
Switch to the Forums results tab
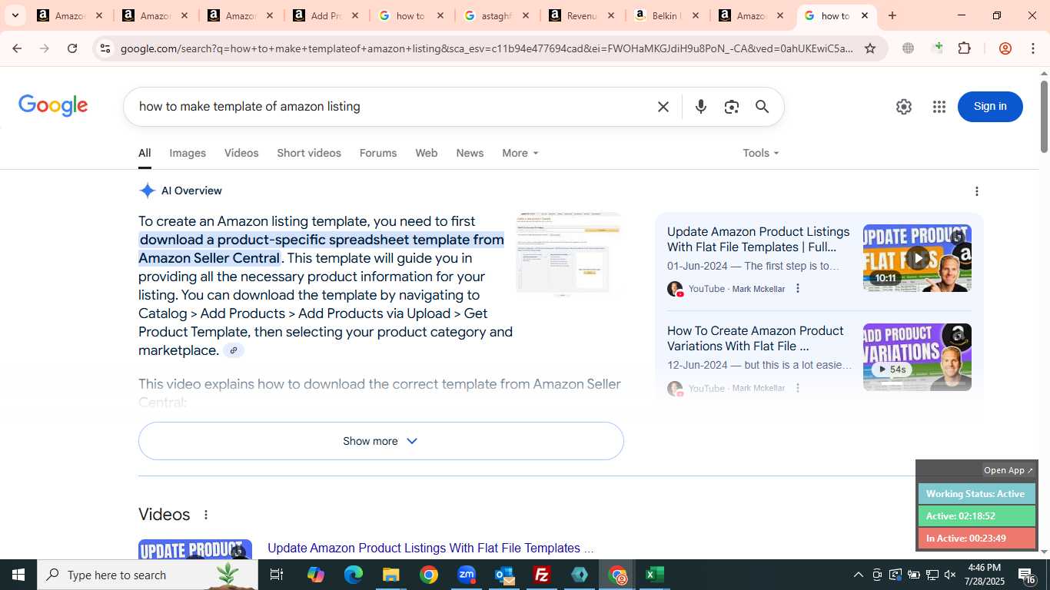(378, 153)
